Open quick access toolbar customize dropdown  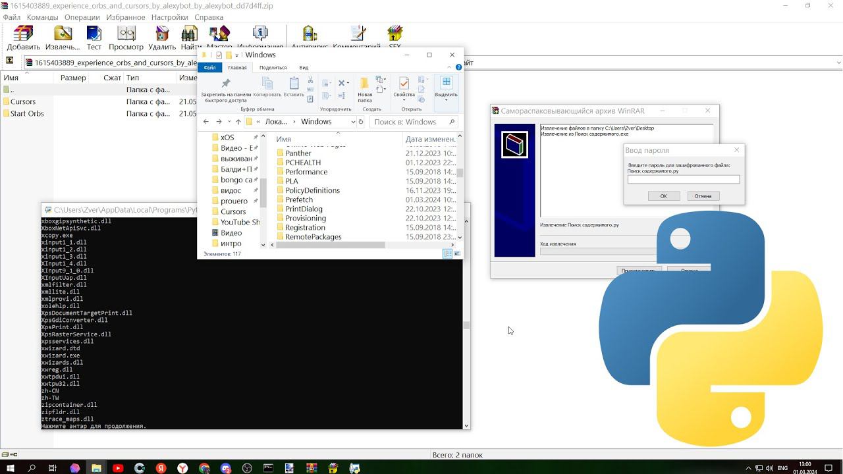coord(236,55)
